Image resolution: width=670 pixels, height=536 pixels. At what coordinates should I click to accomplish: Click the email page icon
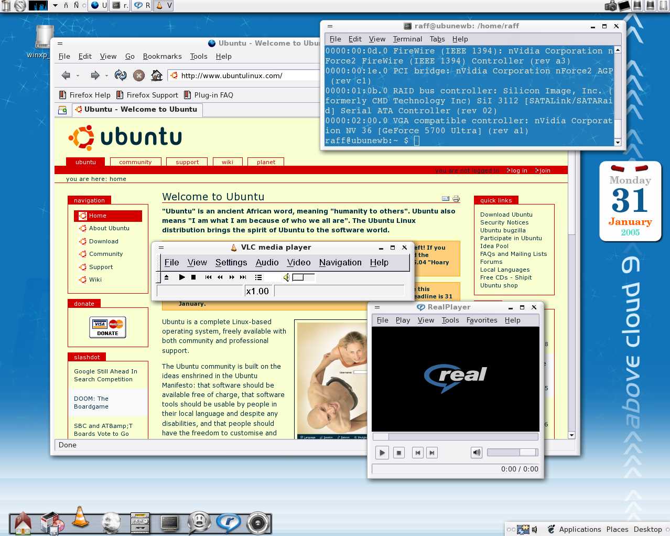click(x=446, y=199)
